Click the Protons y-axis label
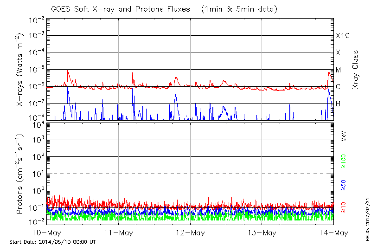371x246 pixels. point(20,174)
